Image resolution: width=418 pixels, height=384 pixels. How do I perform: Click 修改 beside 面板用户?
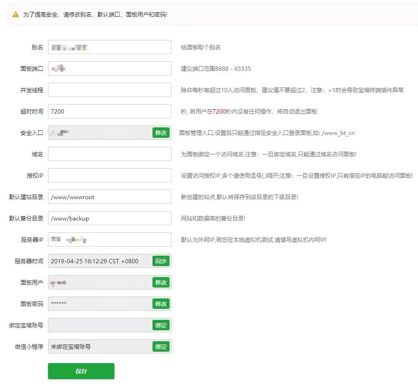pos(161,282)
